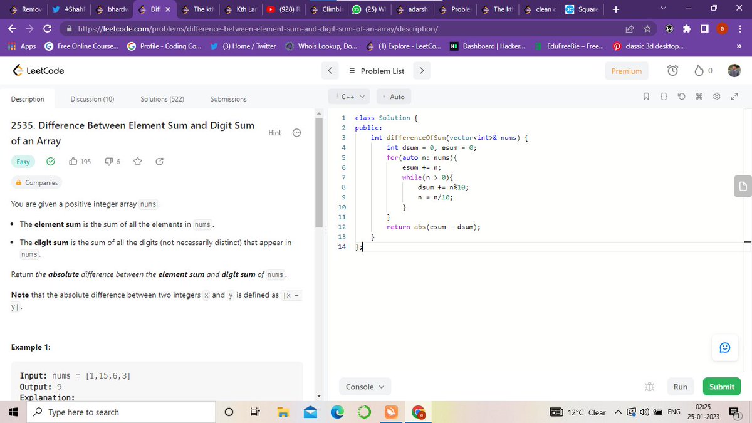
Task: Open the browser tab search chevron
Action: click(x=664, y=9)
